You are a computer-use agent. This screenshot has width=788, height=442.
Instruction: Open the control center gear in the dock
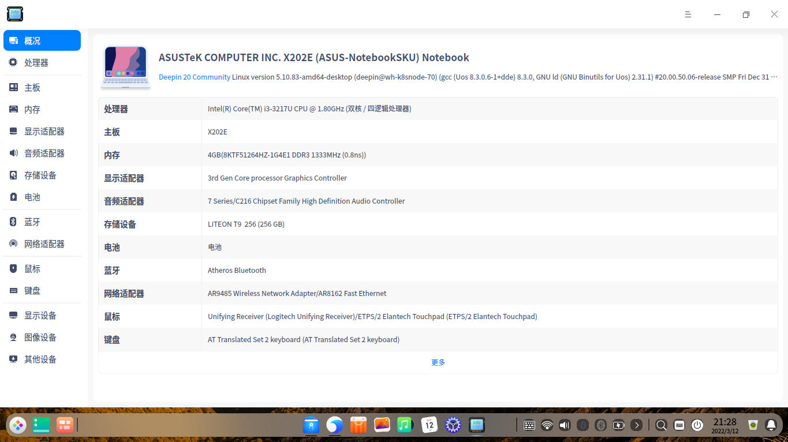tap(453, 425)
